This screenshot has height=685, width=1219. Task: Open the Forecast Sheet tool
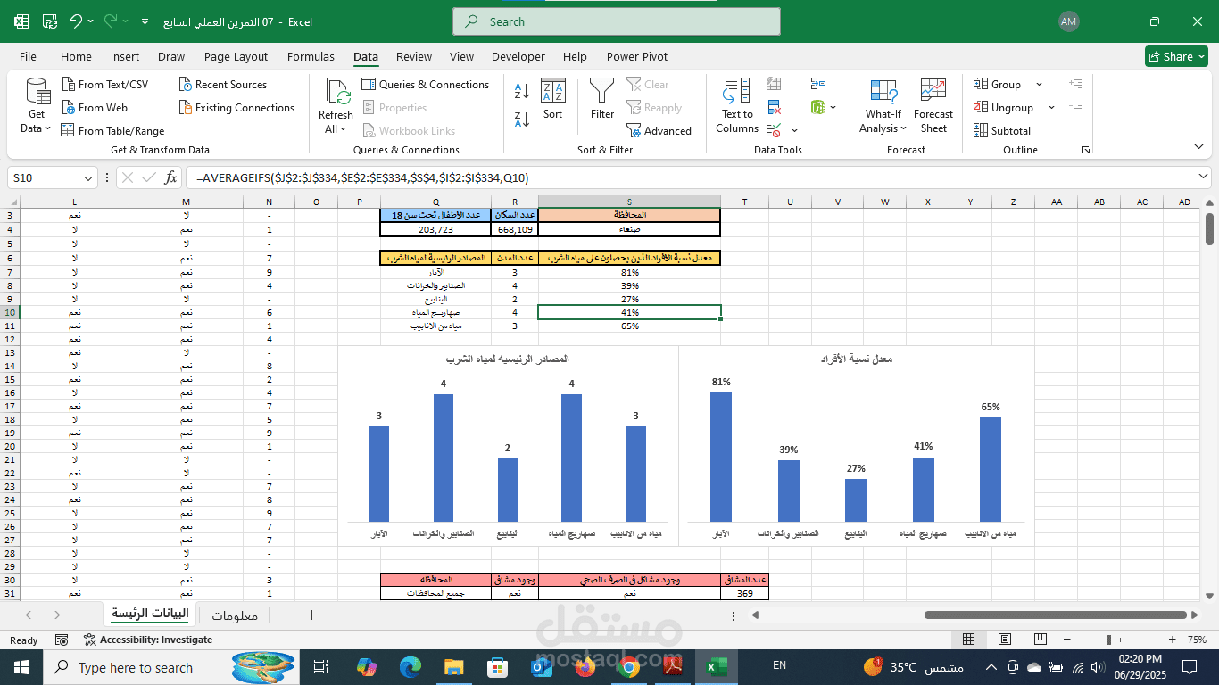(933, 106)
